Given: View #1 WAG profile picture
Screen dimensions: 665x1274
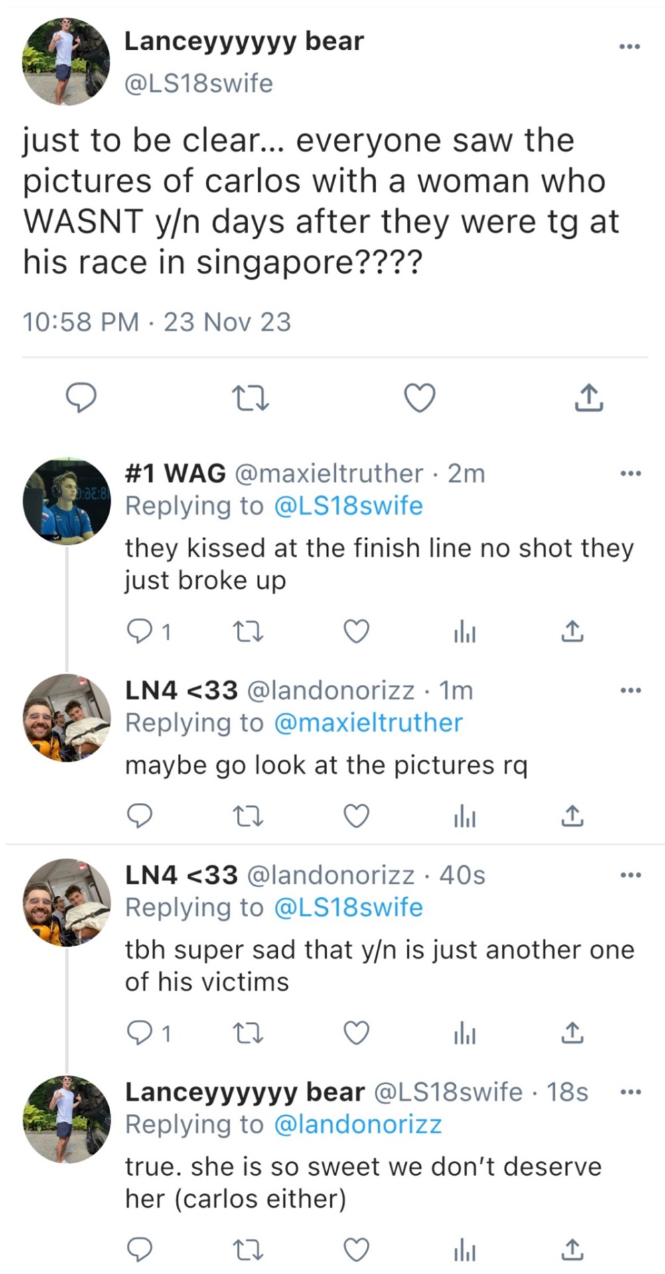Looking at the screenshot, I should click(x=66, y=501).
